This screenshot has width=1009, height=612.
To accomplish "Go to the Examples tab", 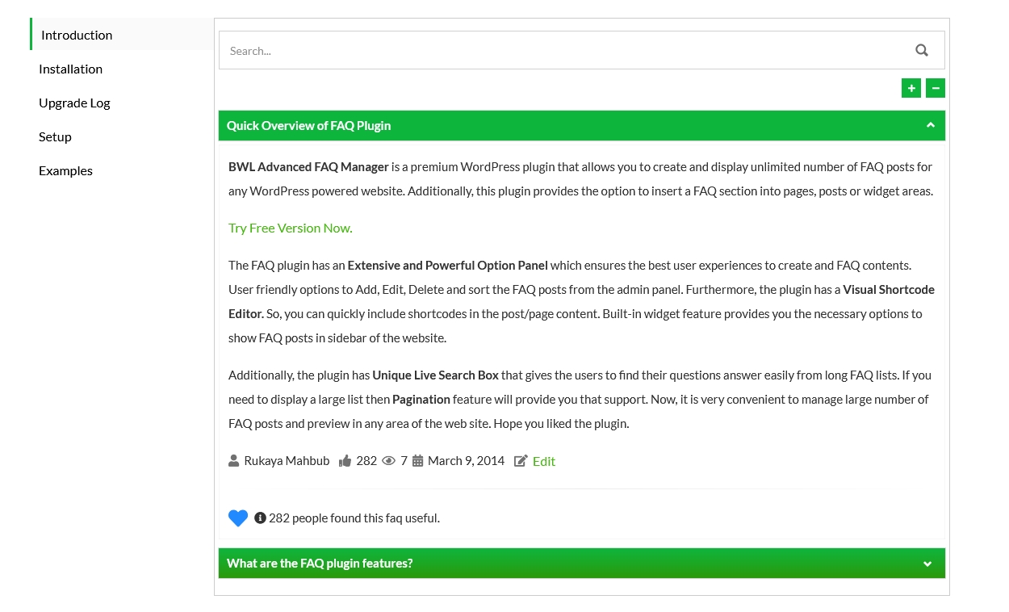I will tap(65, 171).
